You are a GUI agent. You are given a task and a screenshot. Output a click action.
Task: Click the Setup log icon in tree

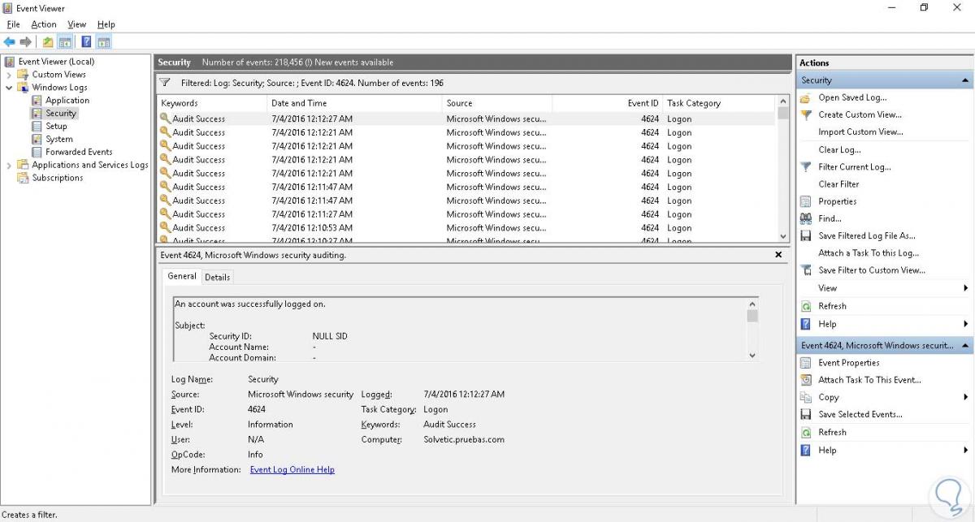tap(37, 126)
